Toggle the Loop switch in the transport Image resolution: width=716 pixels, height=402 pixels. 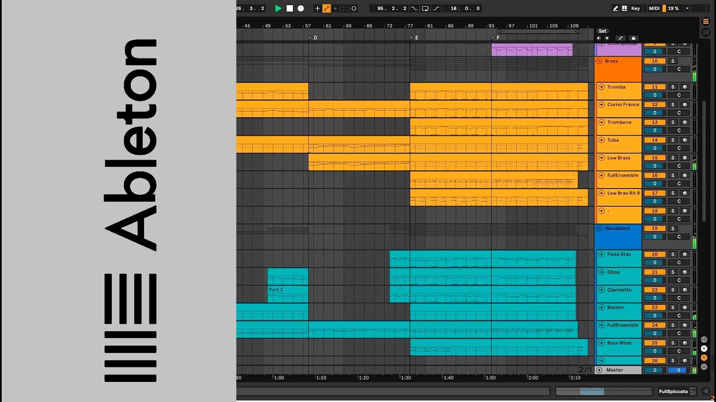[425, 8]
